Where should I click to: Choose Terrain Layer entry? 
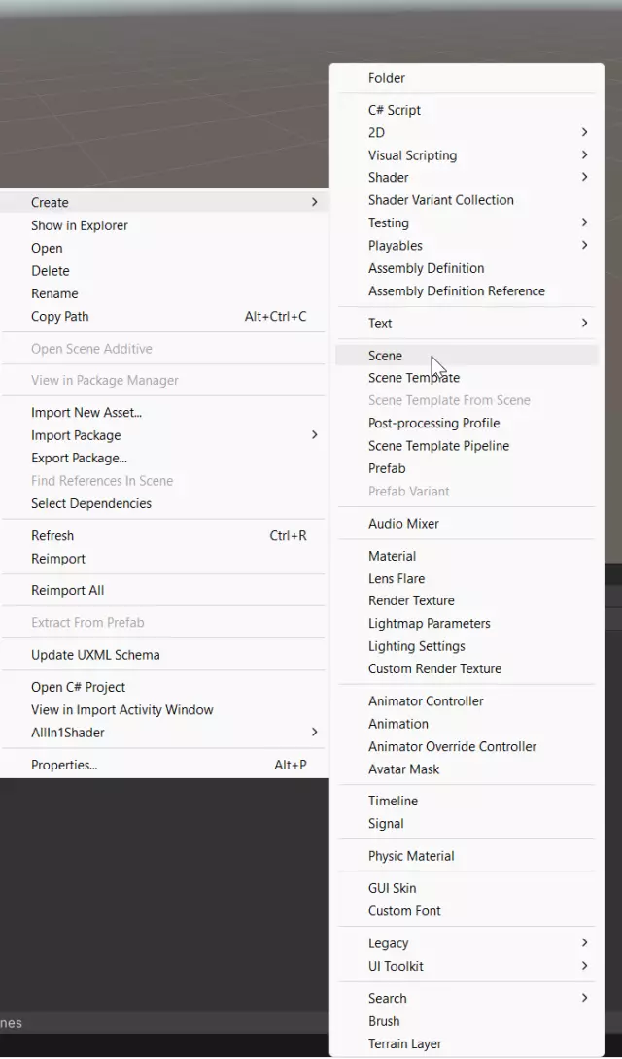(404, 1044)
